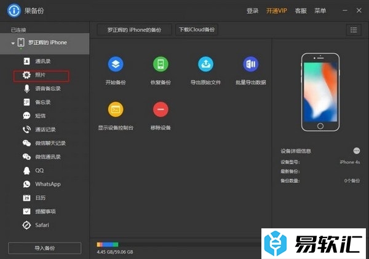The width and height of the screenshot is (369, 259).
Task: Click the 0个备份 backup count value
Action: [352, 180]
